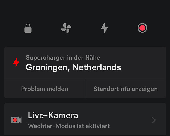Tap the padlock icon to lock car
The image size is (170, 136).
click(28, 28)
